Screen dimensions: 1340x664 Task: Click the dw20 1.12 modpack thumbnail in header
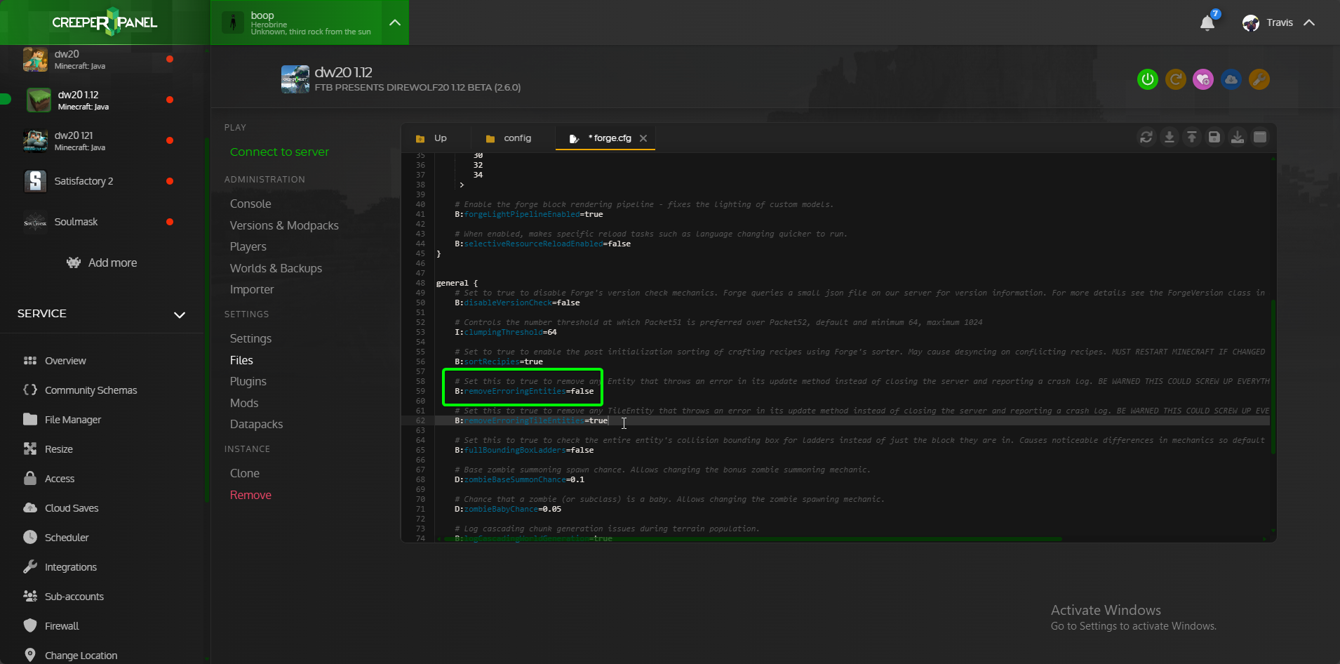(x=295, y=79)
